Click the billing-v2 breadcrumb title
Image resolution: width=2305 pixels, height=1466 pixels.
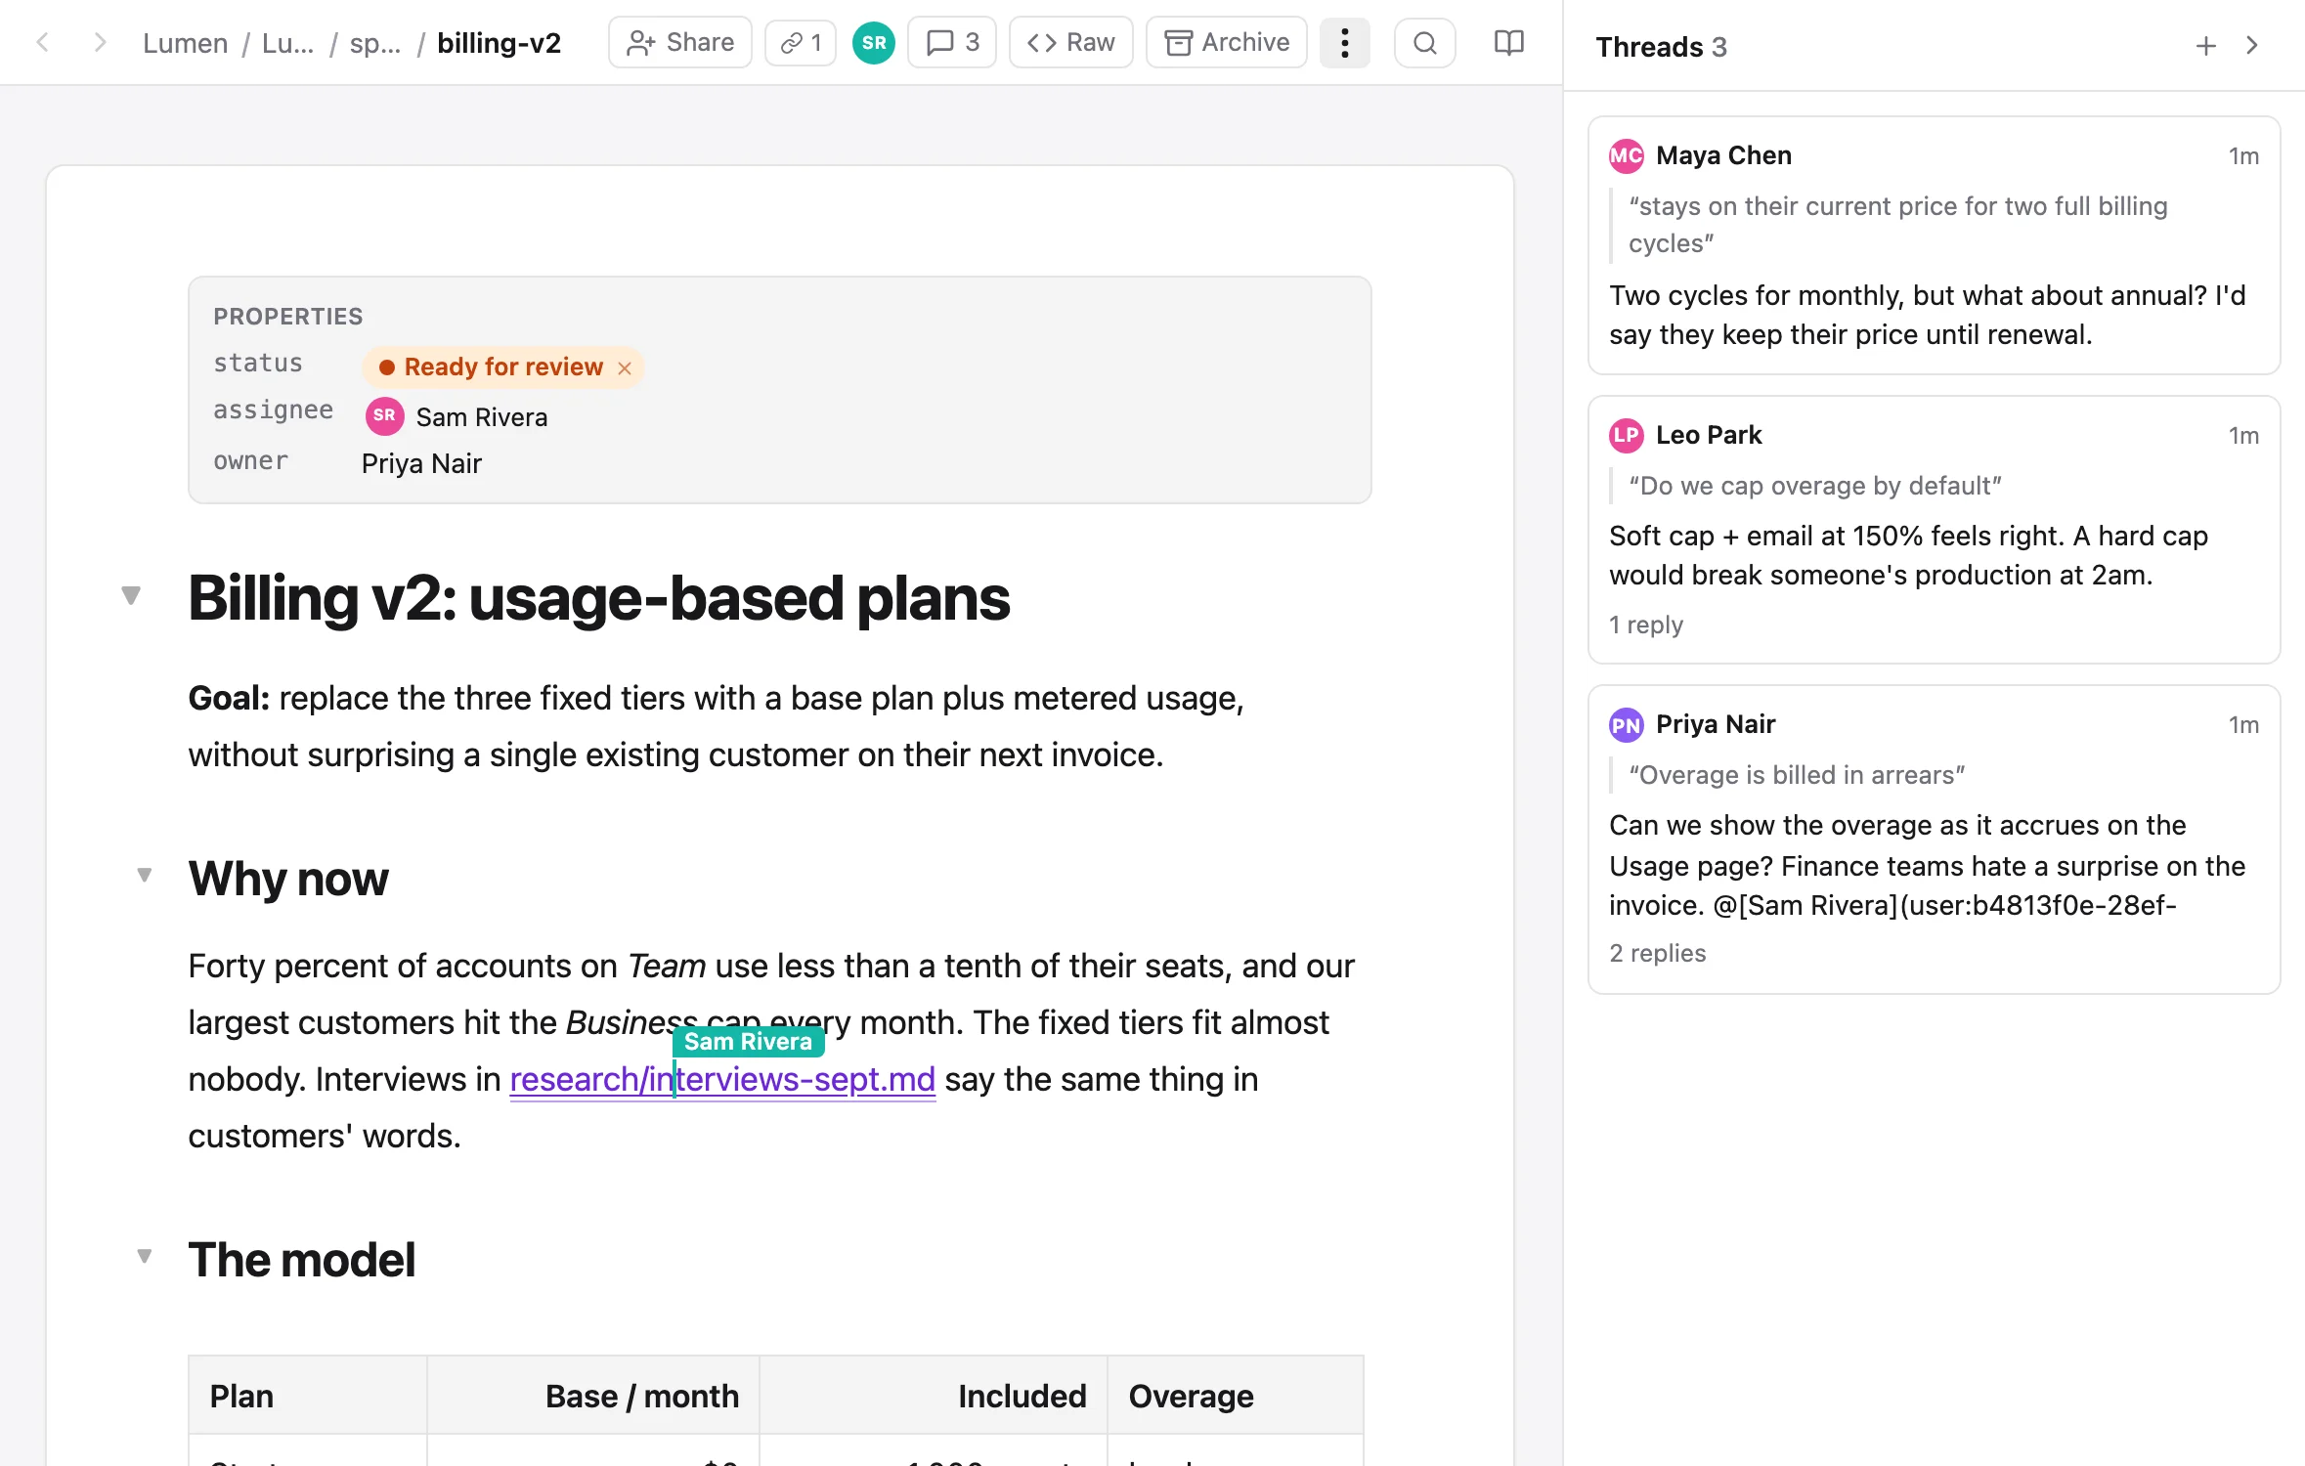[x=500, y=43]
